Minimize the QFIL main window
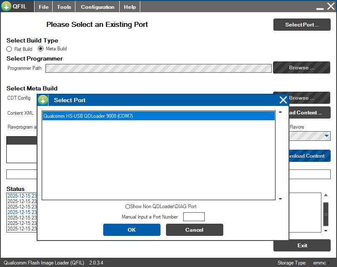 click(320, 8)
